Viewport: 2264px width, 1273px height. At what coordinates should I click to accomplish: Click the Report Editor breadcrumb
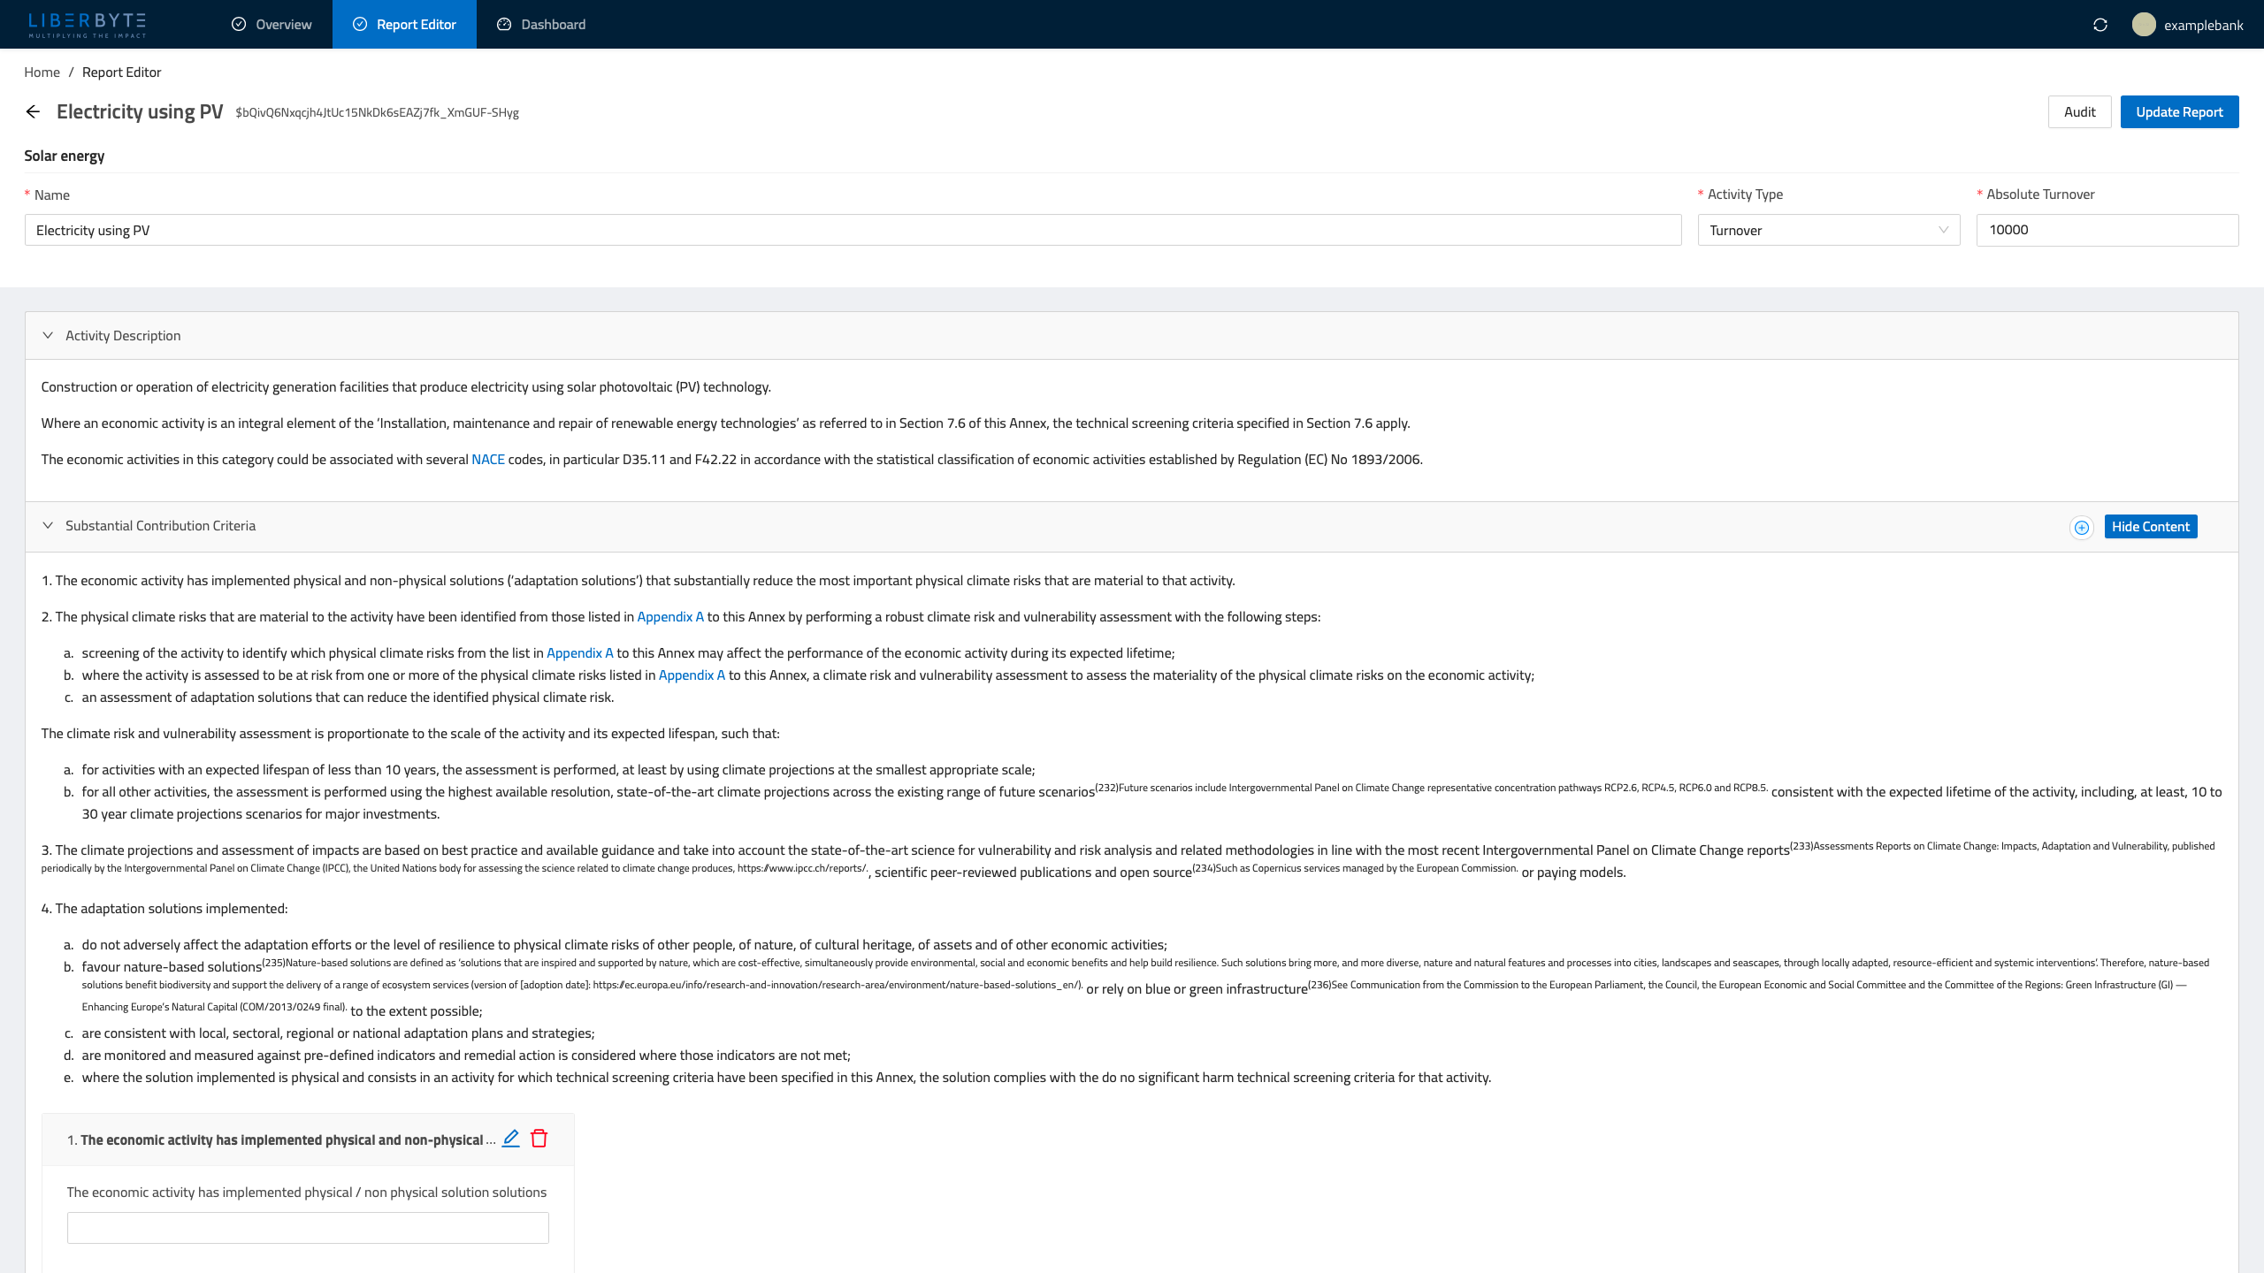tap(121, 72)
